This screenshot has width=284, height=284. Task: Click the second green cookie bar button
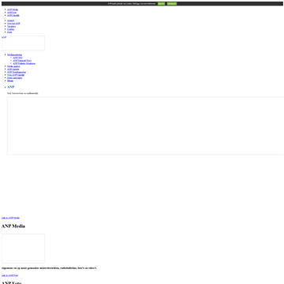tap(172, 4)
